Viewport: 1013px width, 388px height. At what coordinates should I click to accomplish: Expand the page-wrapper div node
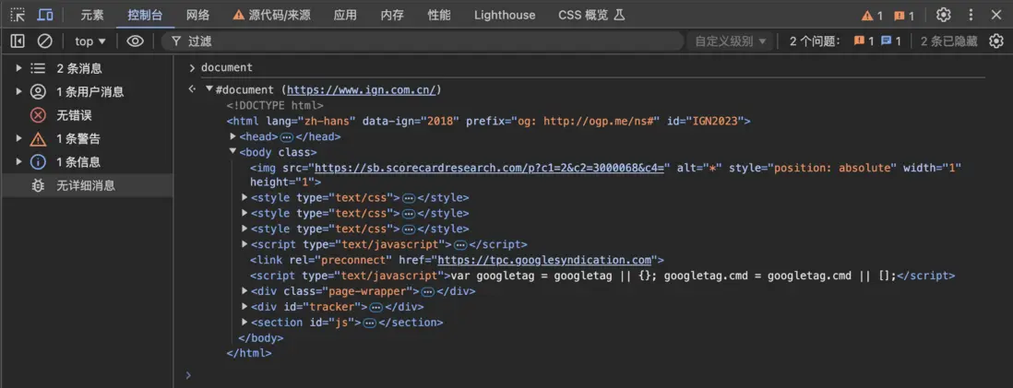point(244,291)
